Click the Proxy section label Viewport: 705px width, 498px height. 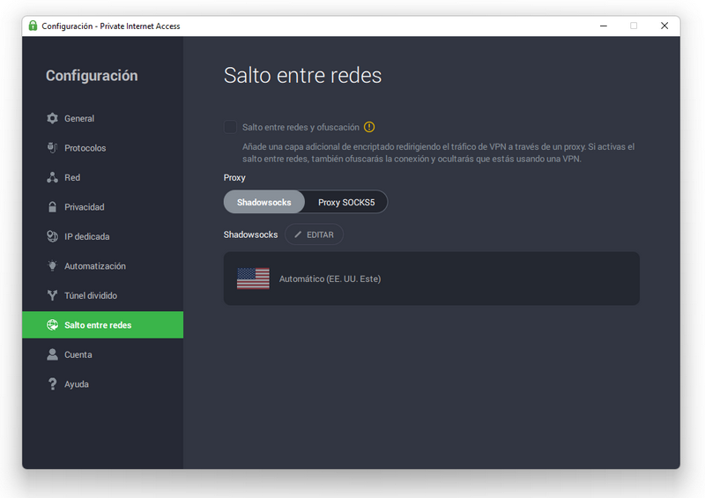[234, 178]
